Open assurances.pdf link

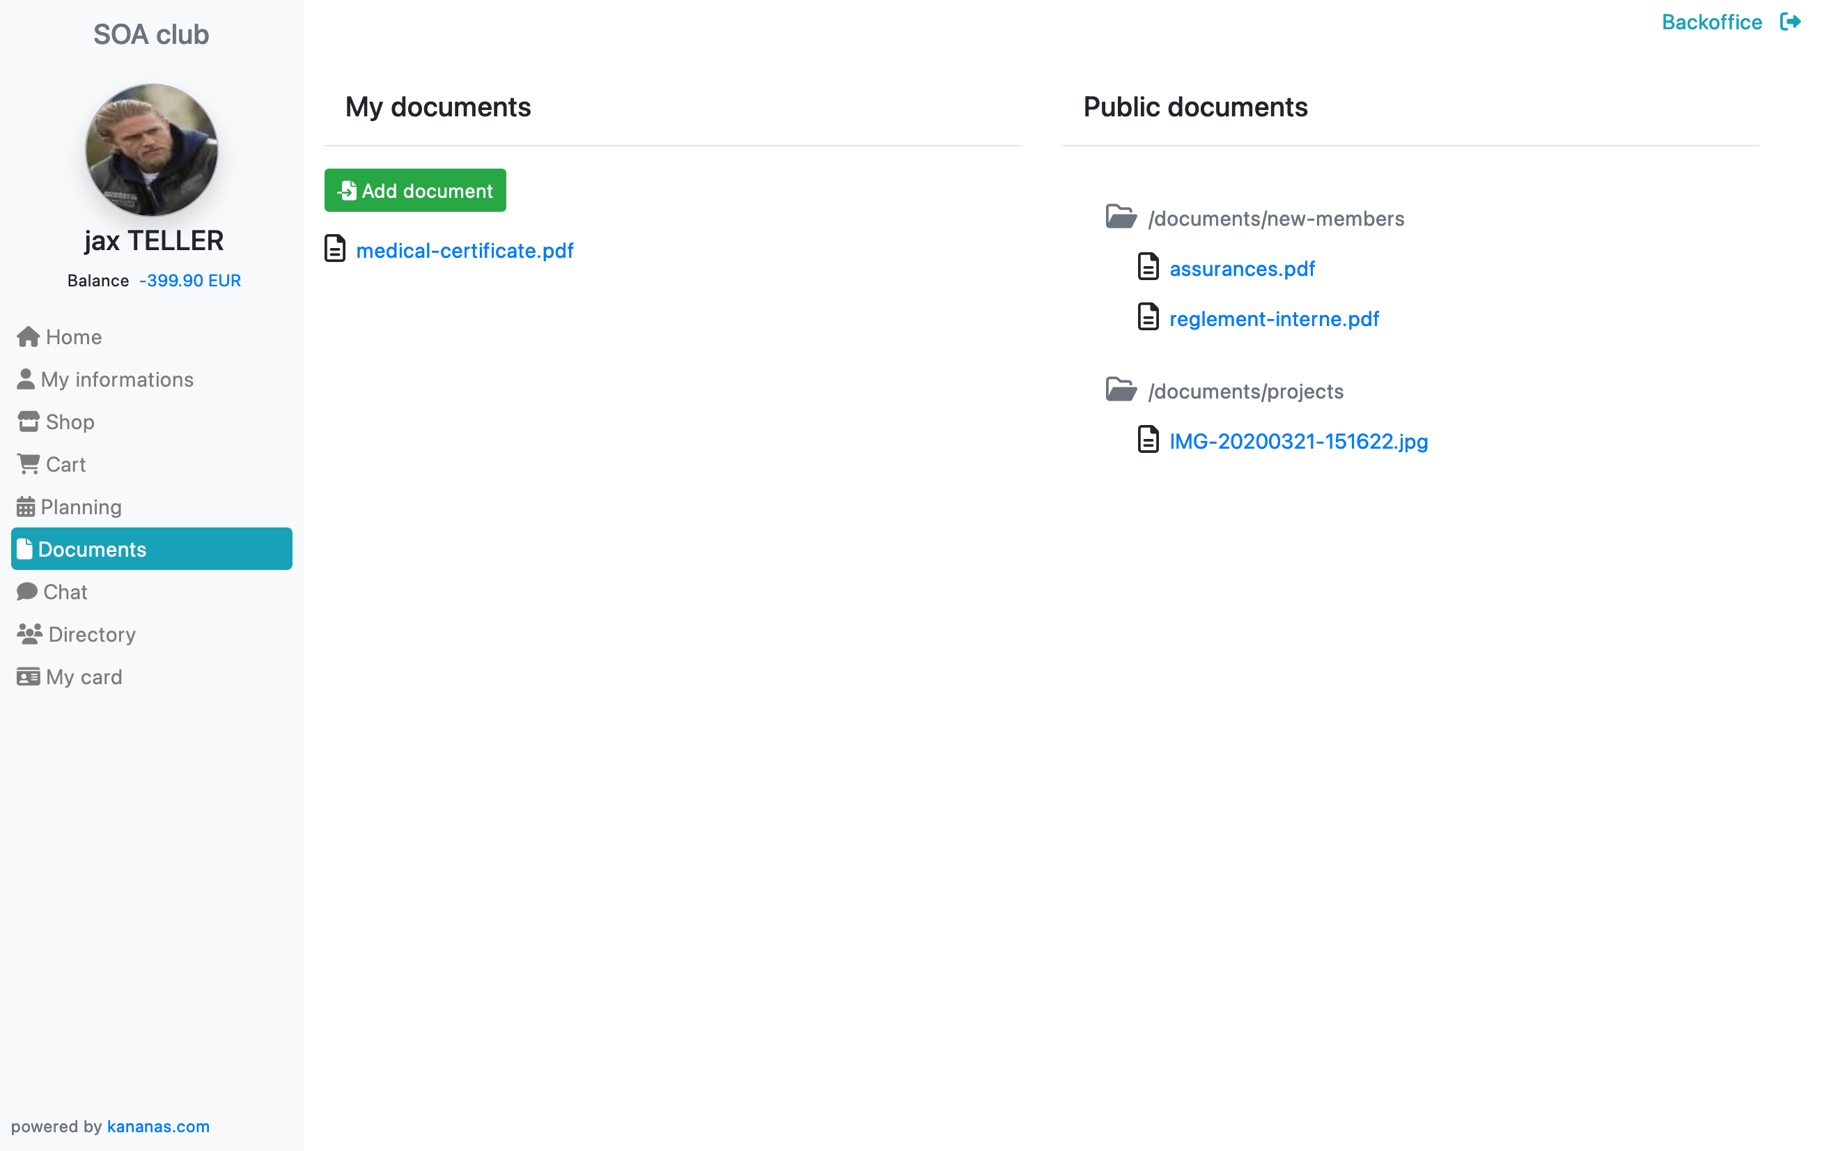click(1242, 269)
